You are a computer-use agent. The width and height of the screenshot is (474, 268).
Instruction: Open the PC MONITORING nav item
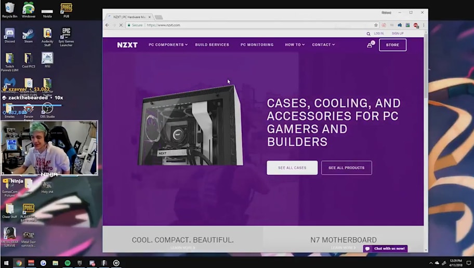(x=257, y=45)
